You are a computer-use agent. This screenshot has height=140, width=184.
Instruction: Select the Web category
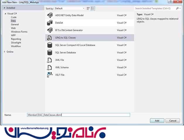click(13, 28)
